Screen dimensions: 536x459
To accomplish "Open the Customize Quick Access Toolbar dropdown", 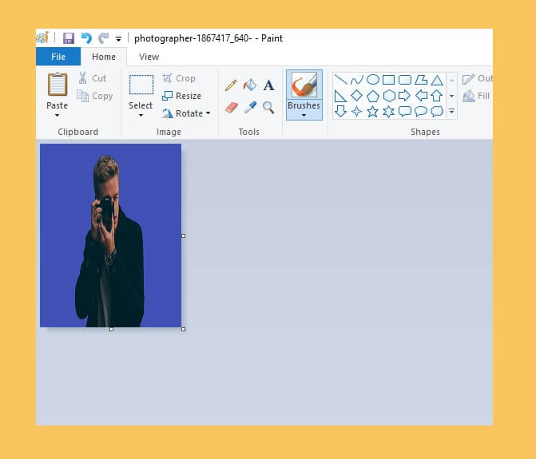I will (118, 39).
